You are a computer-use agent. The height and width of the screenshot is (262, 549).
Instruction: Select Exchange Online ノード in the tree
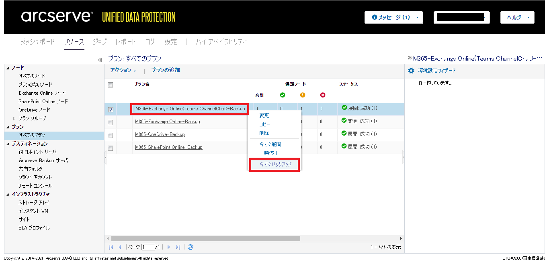pos(42,93)
